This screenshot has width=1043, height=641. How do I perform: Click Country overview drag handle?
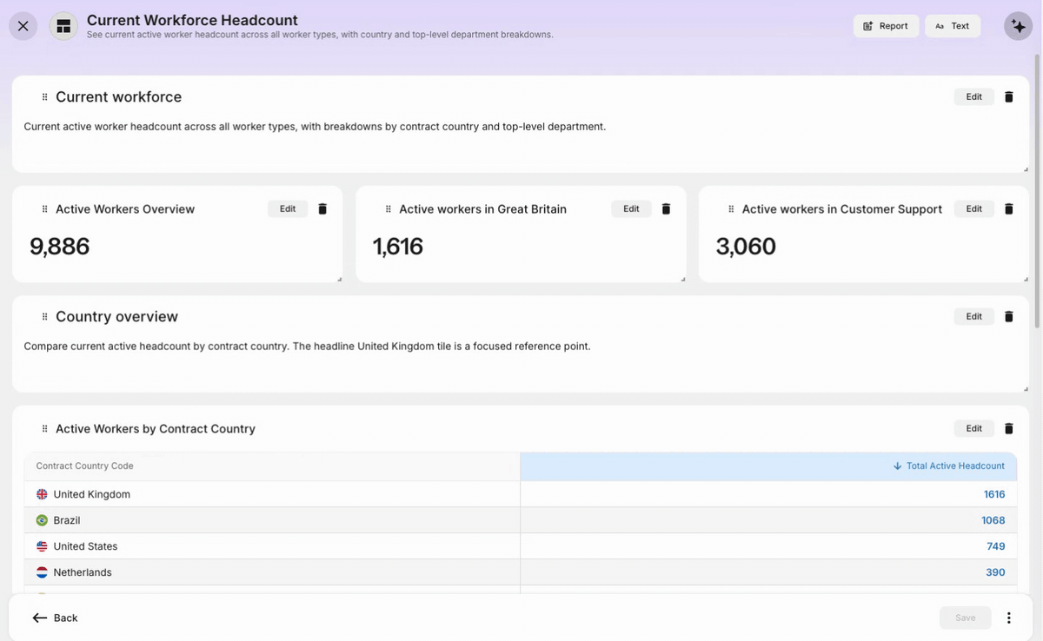click(x=45, y=317)
